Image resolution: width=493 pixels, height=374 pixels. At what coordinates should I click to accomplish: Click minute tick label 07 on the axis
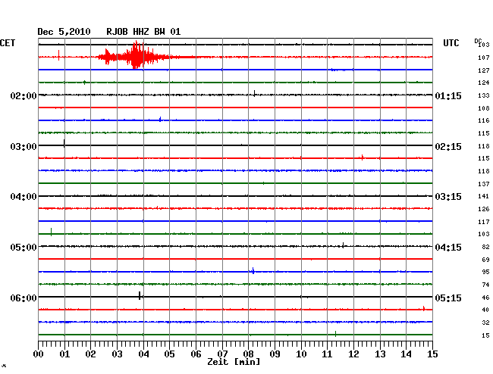pyautogui.click(x=222, y=354)
